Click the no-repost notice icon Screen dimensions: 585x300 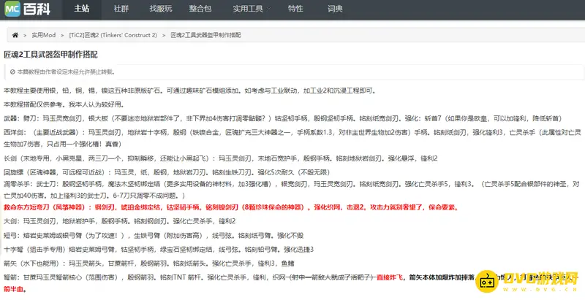[x=12, y=71]
